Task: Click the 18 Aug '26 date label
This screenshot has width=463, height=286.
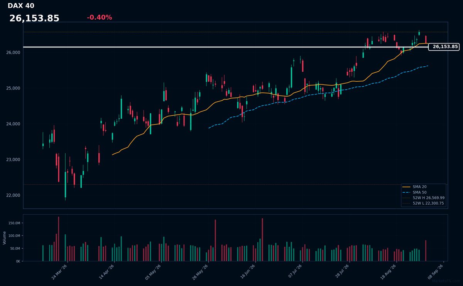Action: (389, 271)
